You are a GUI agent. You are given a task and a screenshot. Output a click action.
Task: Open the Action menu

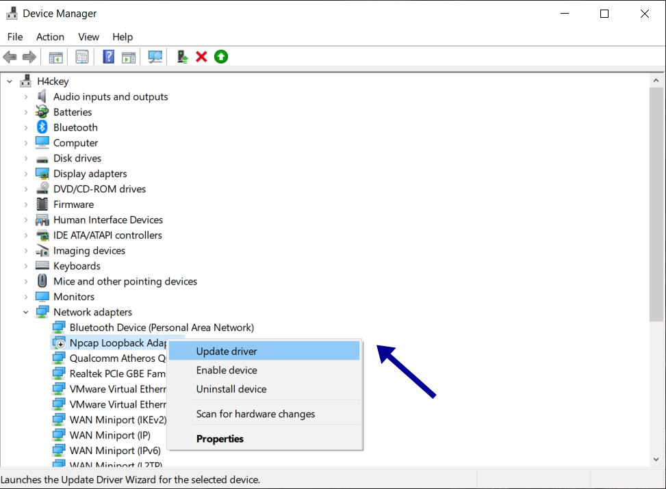[50, 37]
